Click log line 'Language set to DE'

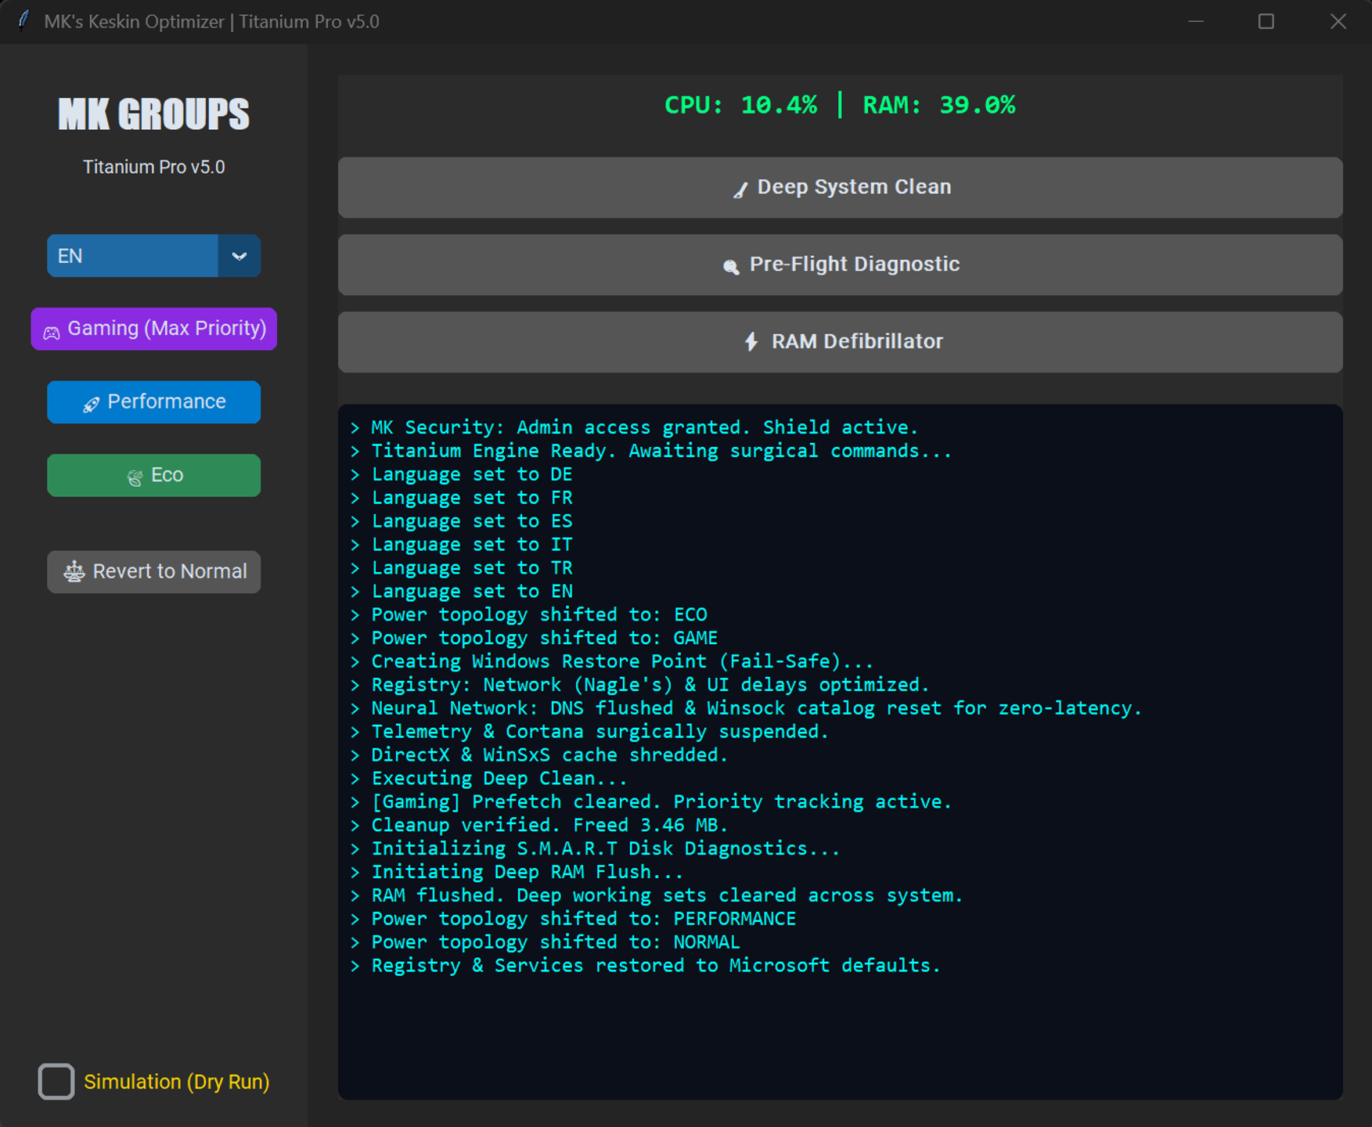pos(462,474)
